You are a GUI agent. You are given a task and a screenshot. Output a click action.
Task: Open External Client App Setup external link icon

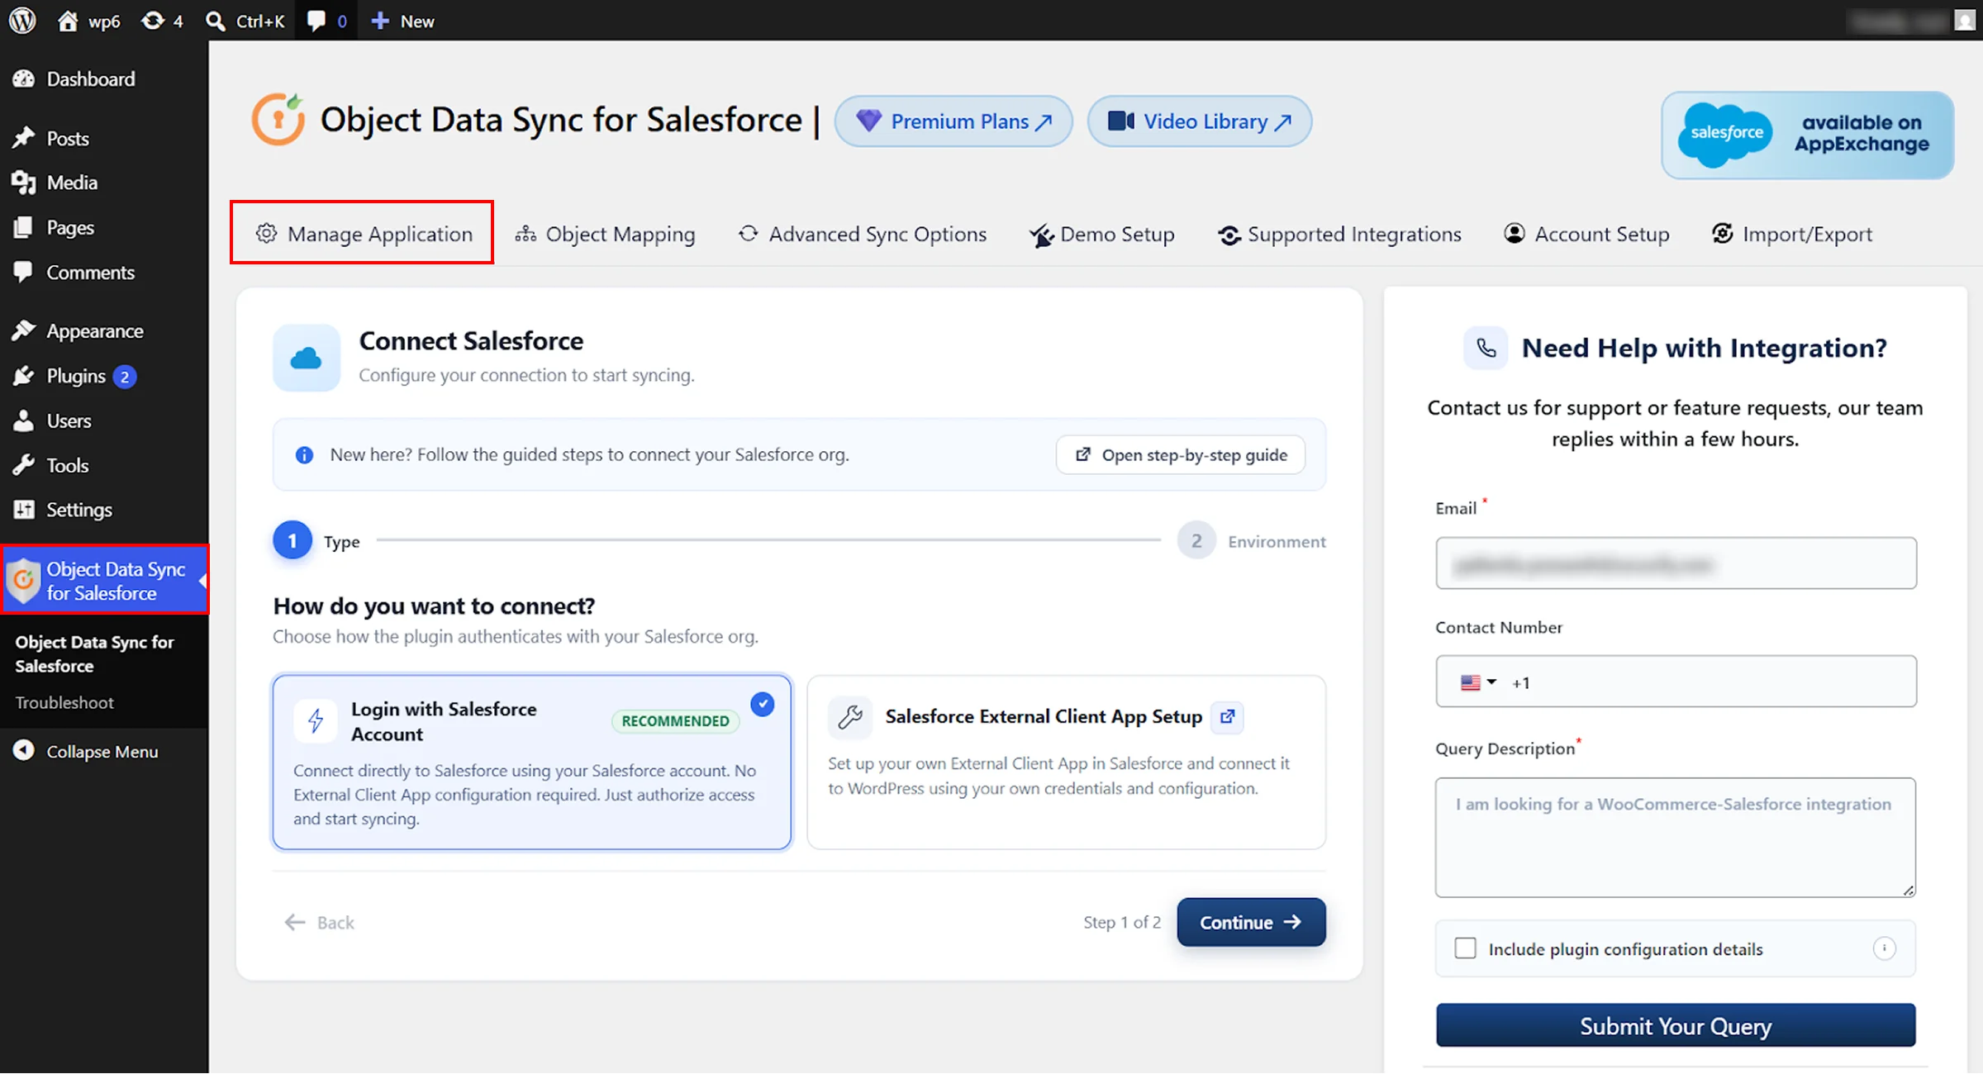(1227, 716)
